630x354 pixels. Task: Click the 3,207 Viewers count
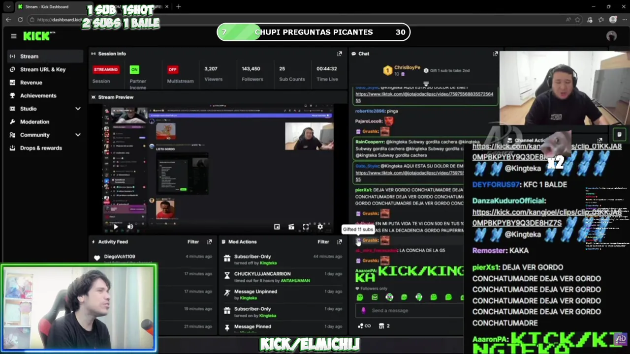[211, 69]
